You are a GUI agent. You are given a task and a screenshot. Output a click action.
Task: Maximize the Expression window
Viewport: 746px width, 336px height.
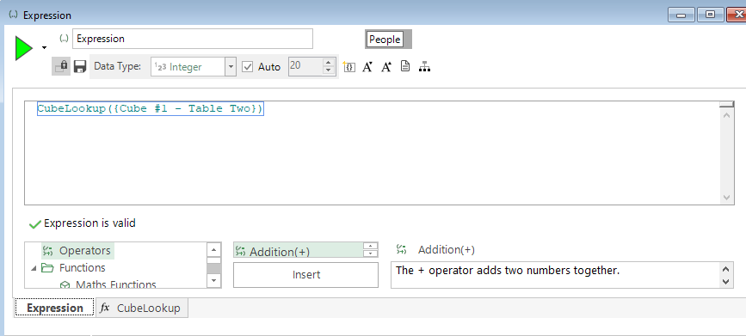[x=711, y=15]
